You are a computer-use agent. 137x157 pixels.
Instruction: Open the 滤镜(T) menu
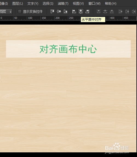tap(63, 4)
